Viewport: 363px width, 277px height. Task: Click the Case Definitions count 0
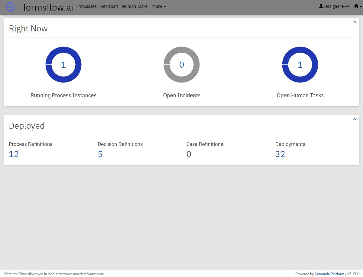point(189,154)
